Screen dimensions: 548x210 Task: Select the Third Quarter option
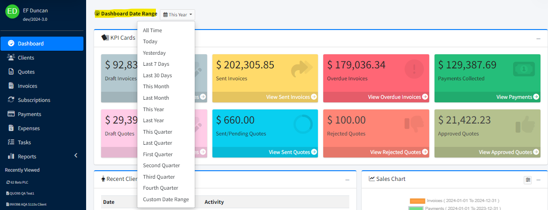click(x=159, y=177)
